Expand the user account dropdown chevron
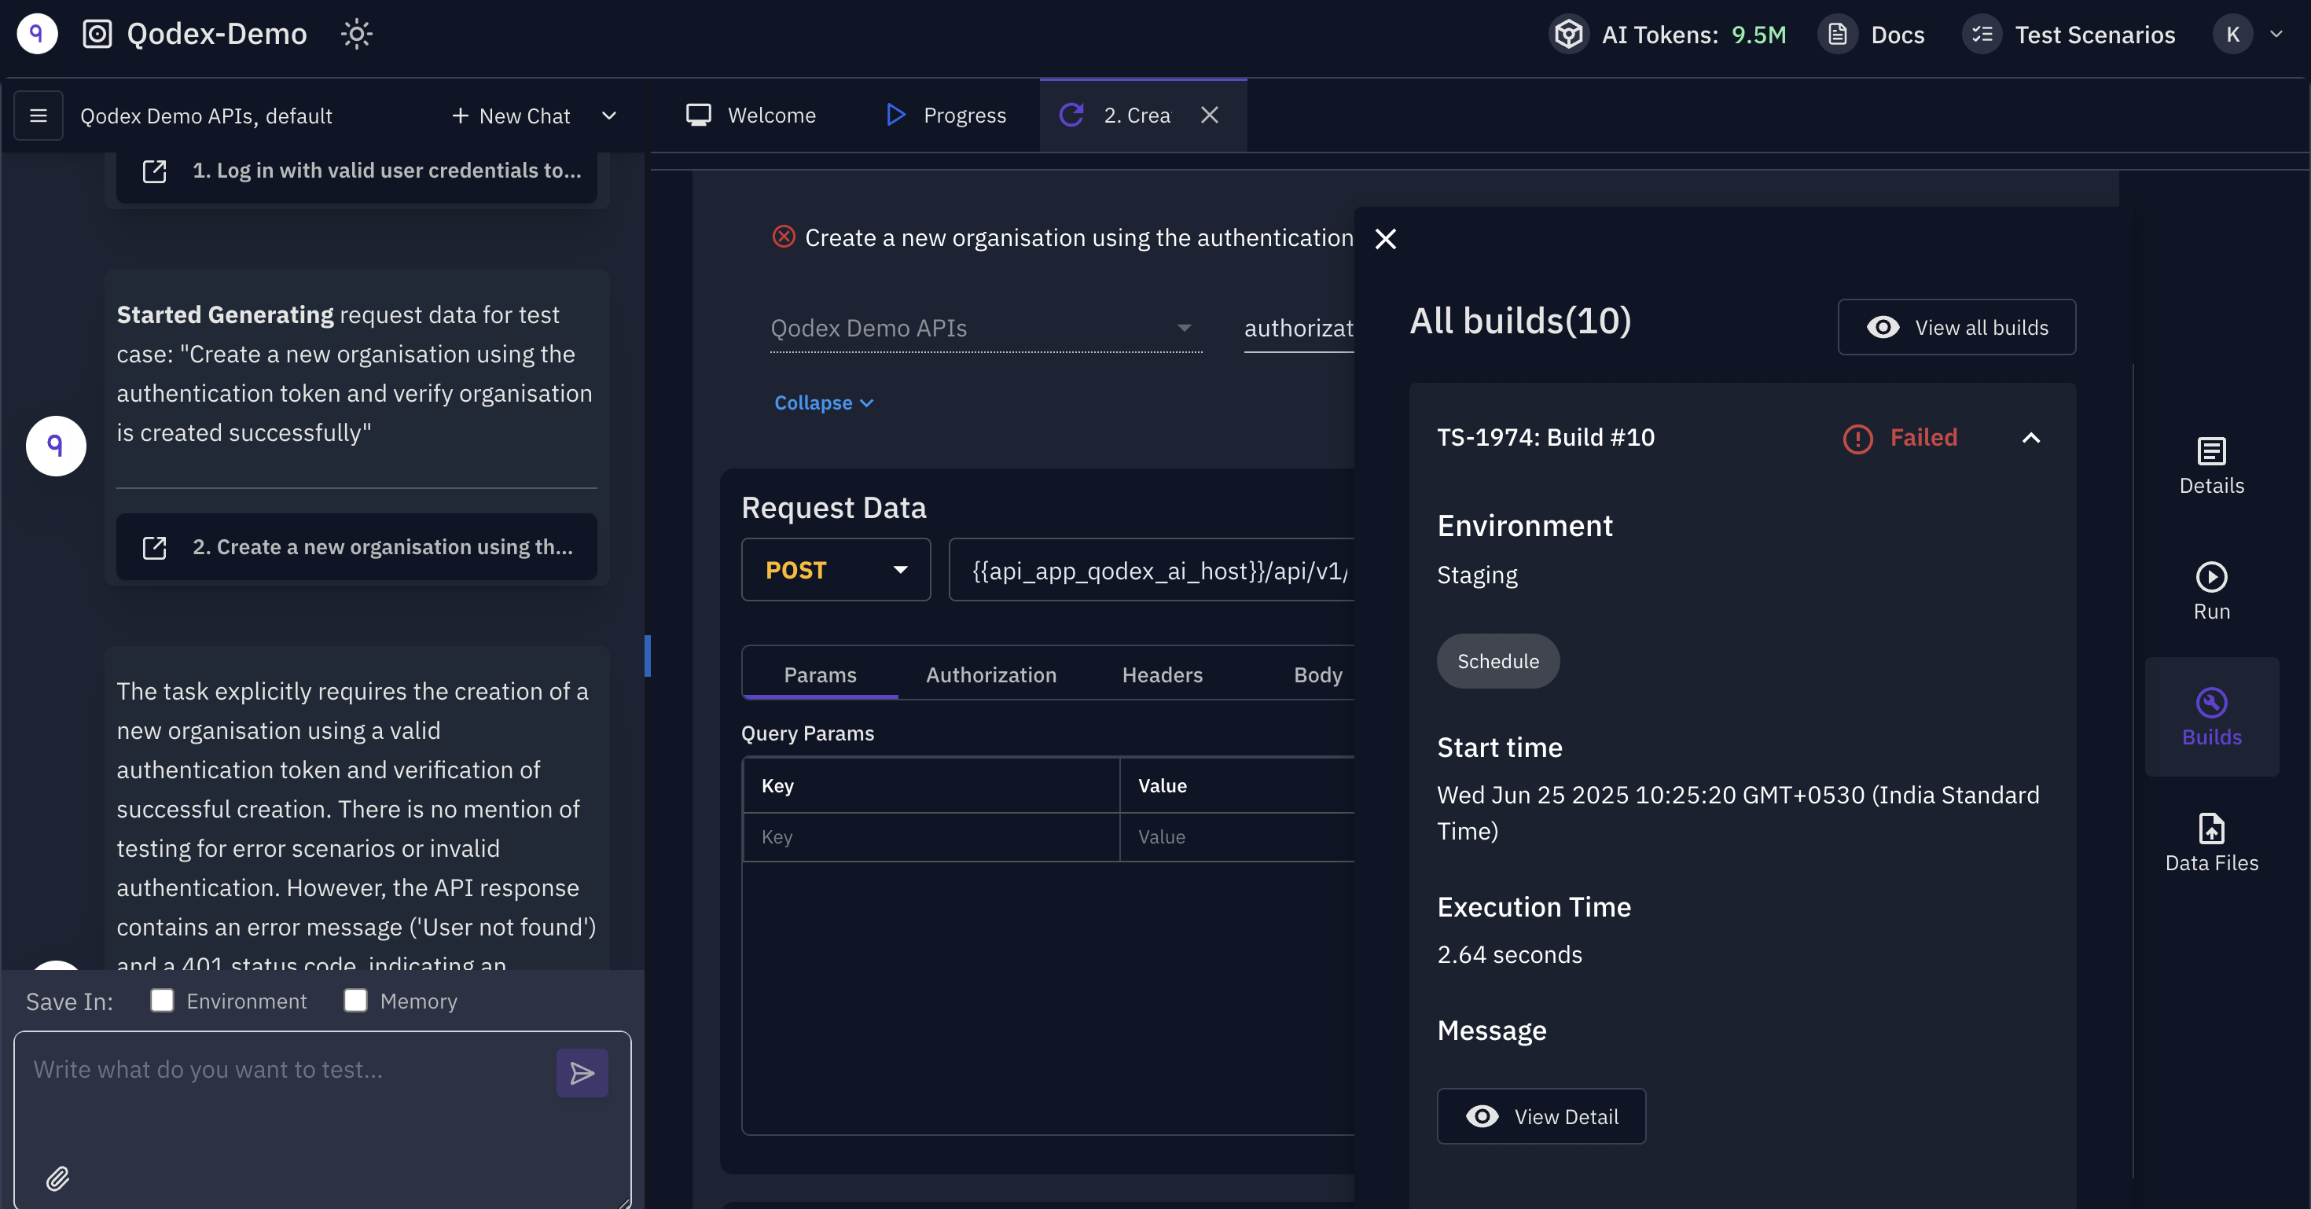Screen dimensions: 2311x1209 2276,34
